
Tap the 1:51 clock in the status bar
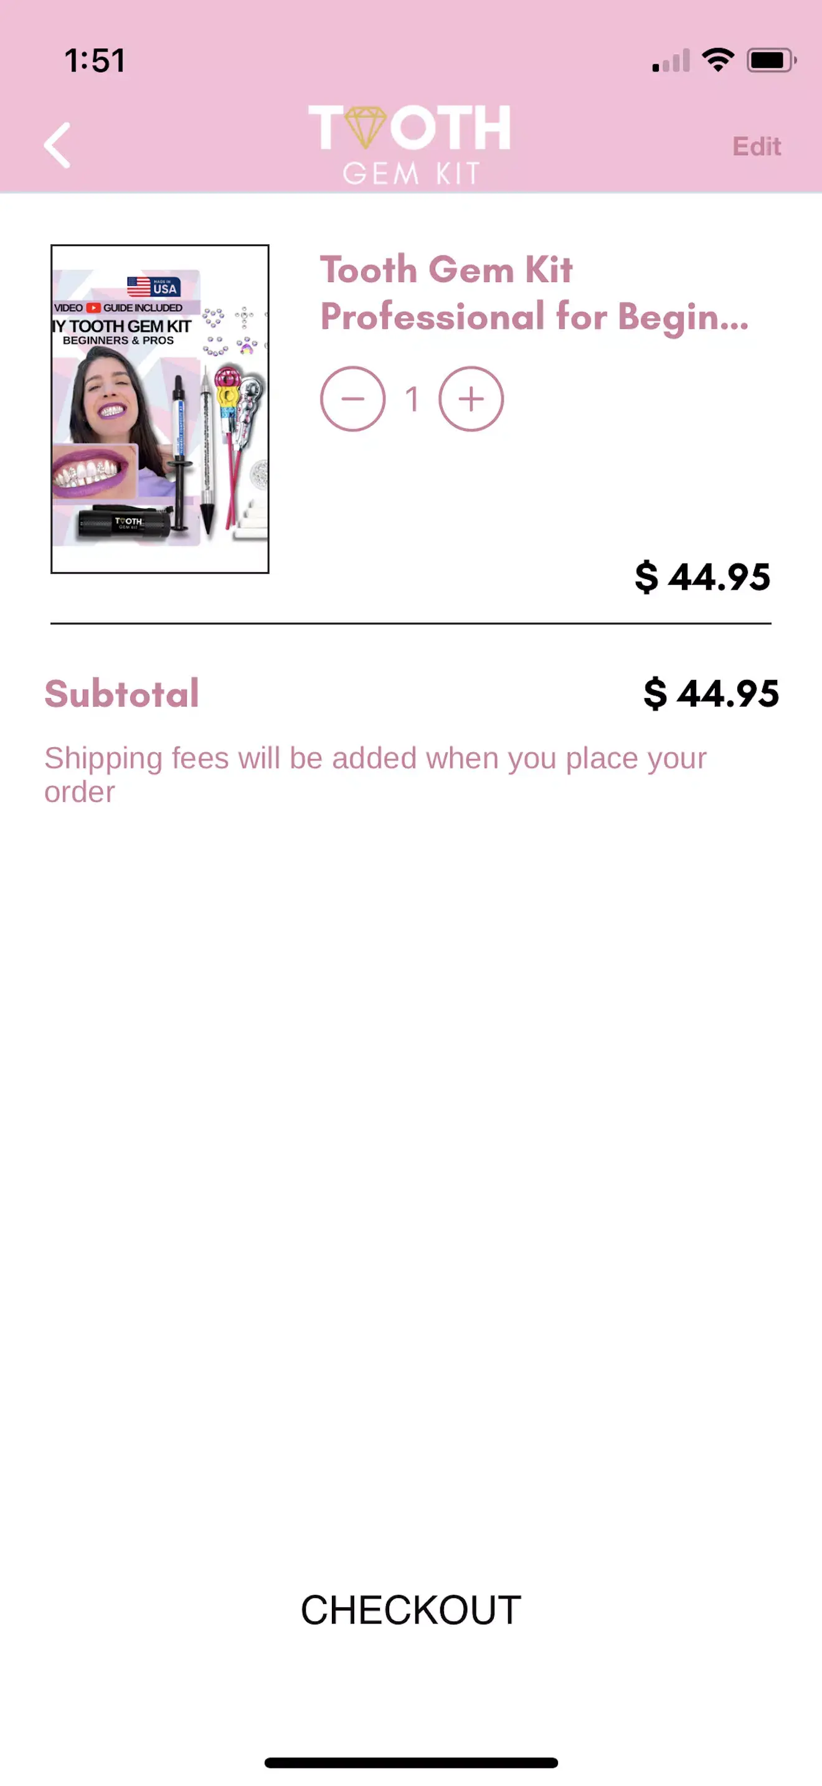95,60
